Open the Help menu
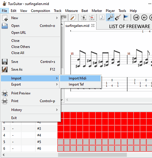 click(x=133, y=11)
